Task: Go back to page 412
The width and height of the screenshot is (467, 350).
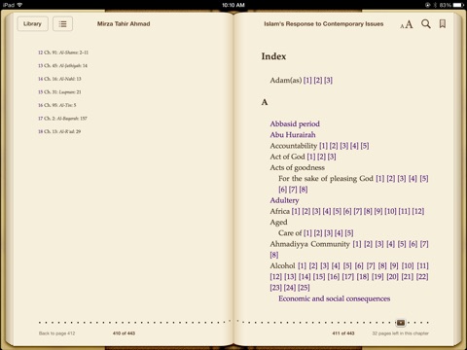Action: 56,333
